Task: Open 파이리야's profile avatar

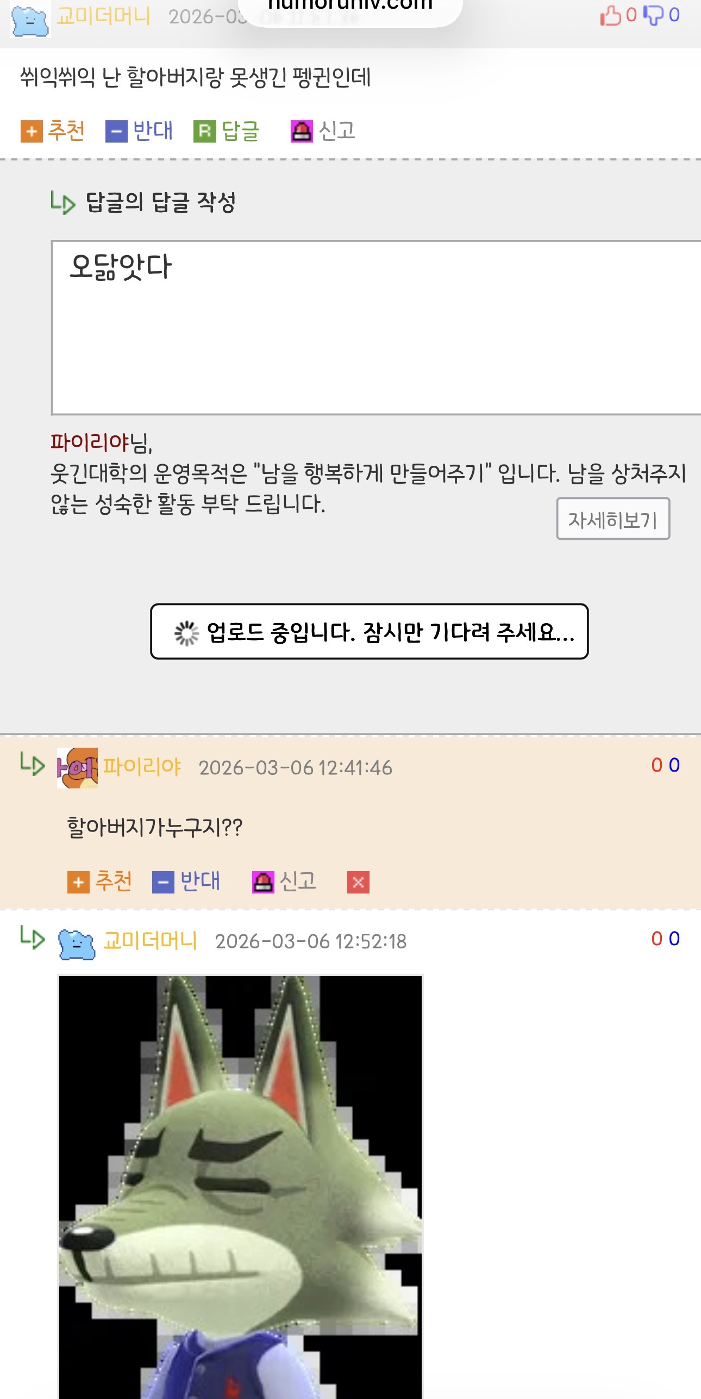Action: pos(77,767)
